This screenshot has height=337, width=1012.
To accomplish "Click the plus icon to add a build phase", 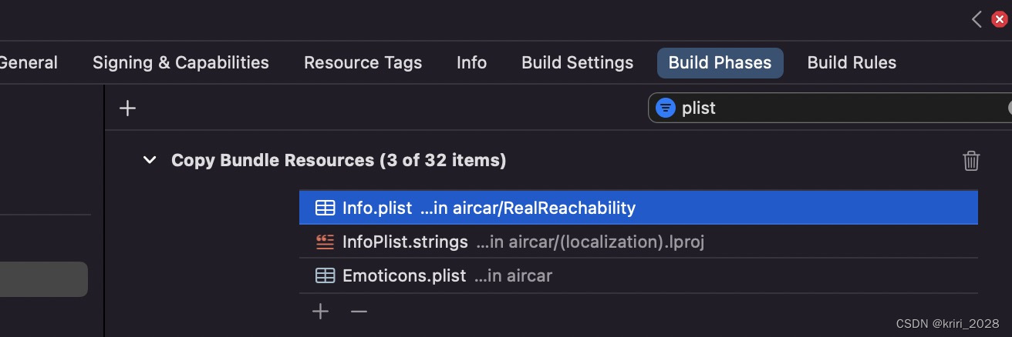I will click(x=128, y=108).
